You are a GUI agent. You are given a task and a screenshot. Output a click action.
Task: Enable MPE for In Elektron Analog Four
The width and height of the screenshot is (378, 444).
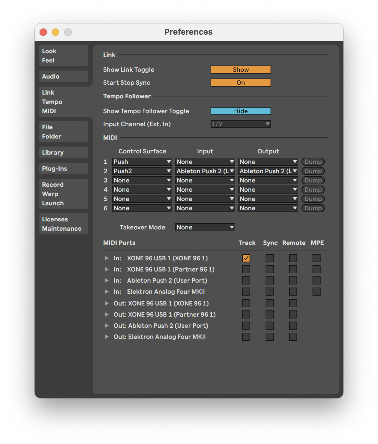click(317, 292)
